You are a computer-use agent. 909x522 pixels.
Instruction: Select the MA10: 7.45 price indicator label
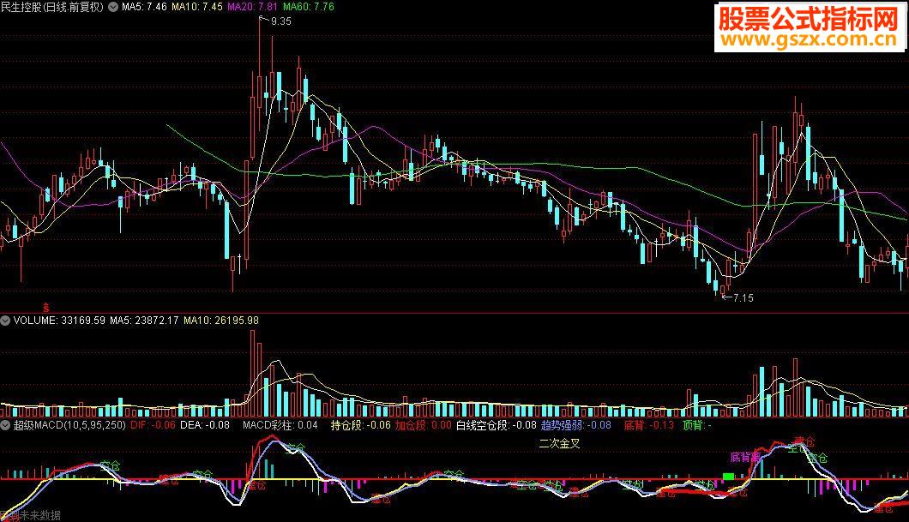coord(197,7)
